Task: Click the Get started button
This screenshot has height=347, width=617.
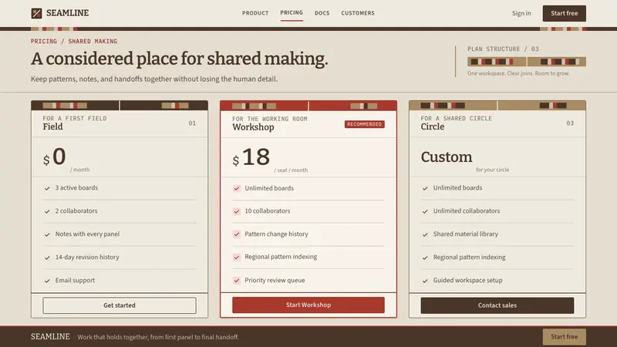Action: pyautogui.click(x=120, y=305)
